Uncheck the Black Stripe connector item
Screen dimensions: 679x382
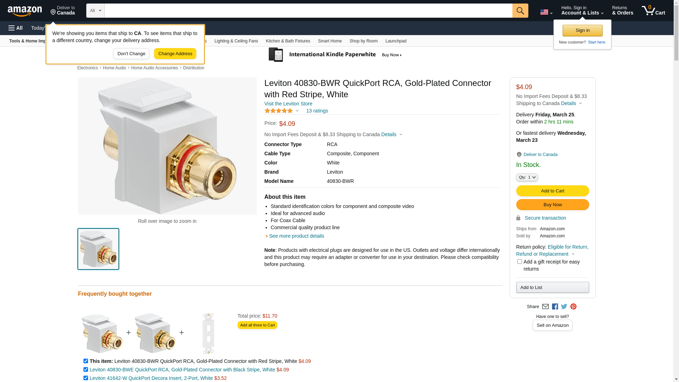[x=86, y=370]
